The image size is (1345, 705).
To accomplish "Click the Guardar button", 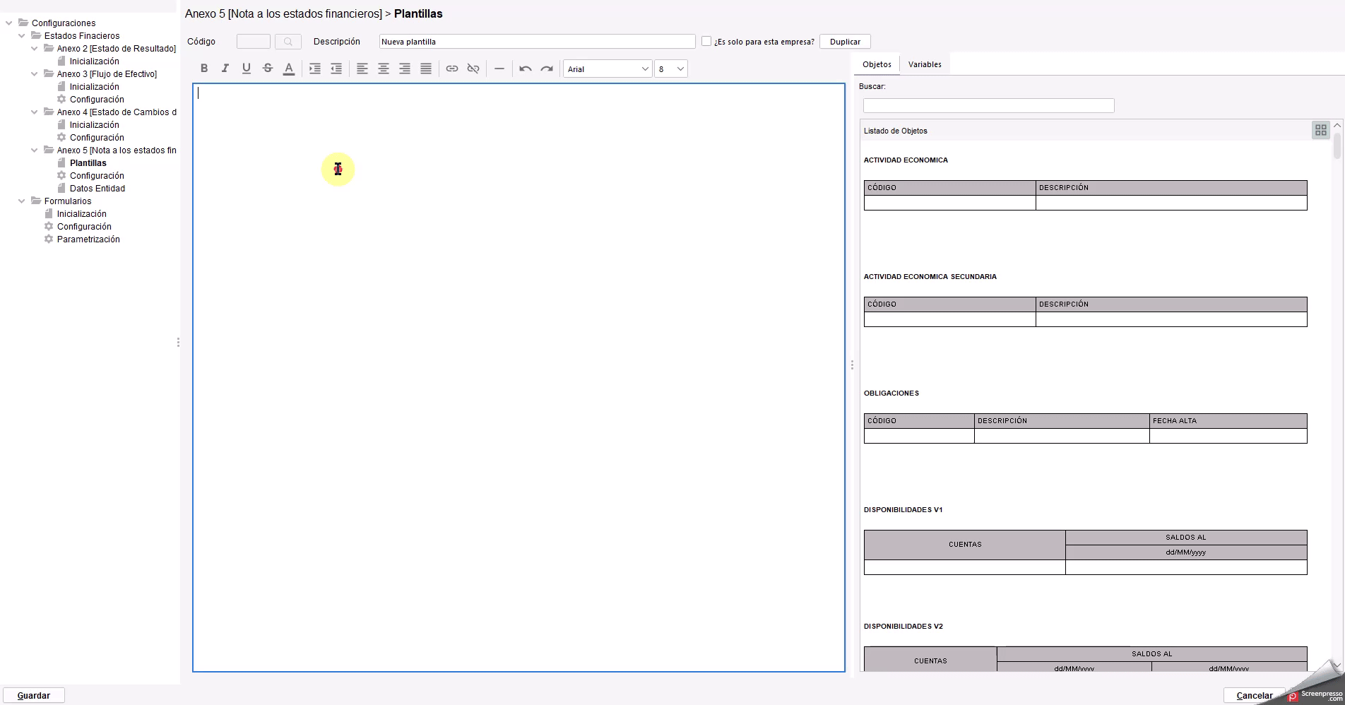I will (34, 695).
